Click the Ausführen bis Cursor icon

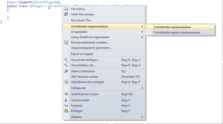tap(66, 94)
